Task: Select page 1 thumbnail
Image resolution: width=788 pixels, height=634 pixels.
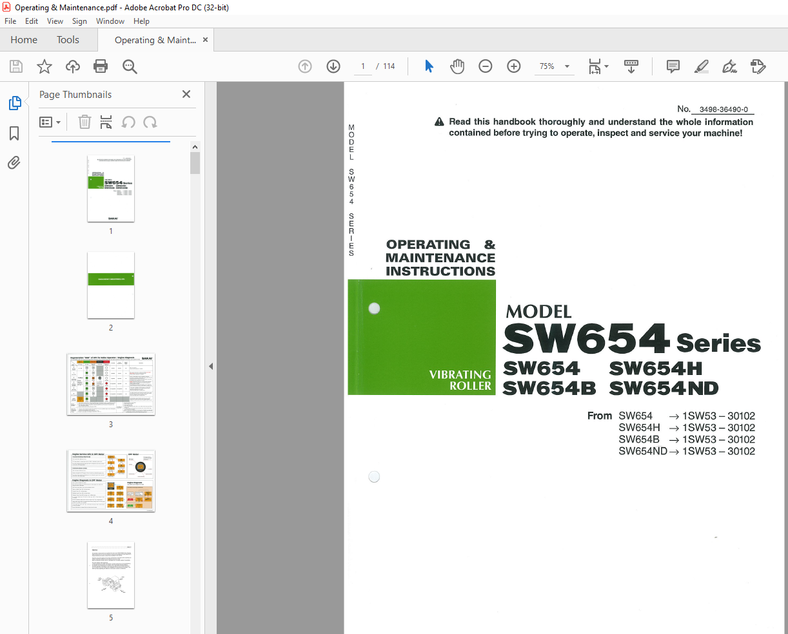Action: coord(111,189)
